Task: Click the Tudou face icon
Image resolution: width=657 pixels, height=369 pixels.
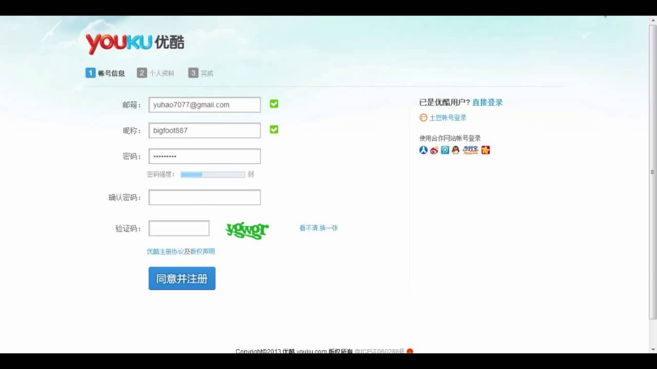Action: tap(423, 117)
